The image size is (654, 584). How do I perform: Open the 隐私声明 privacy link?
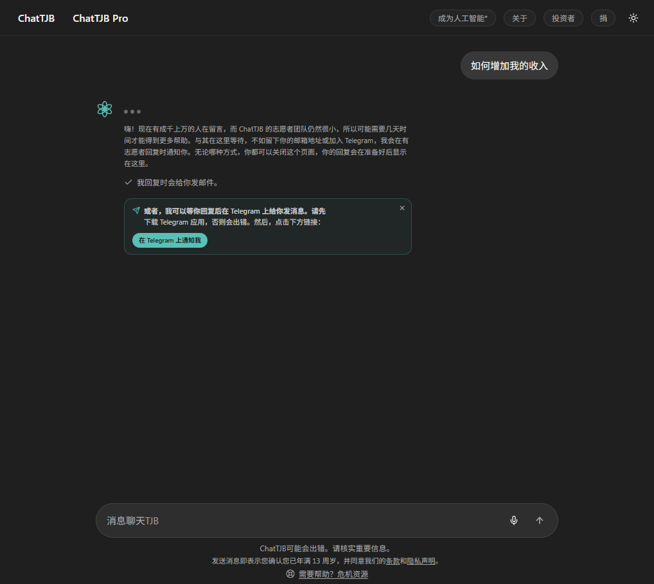click(421, 561)
